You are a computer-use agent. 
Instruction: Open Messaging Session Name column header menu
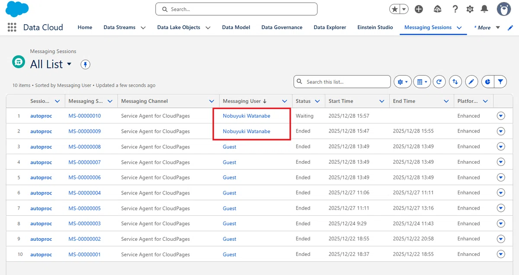tap(110, 101)
